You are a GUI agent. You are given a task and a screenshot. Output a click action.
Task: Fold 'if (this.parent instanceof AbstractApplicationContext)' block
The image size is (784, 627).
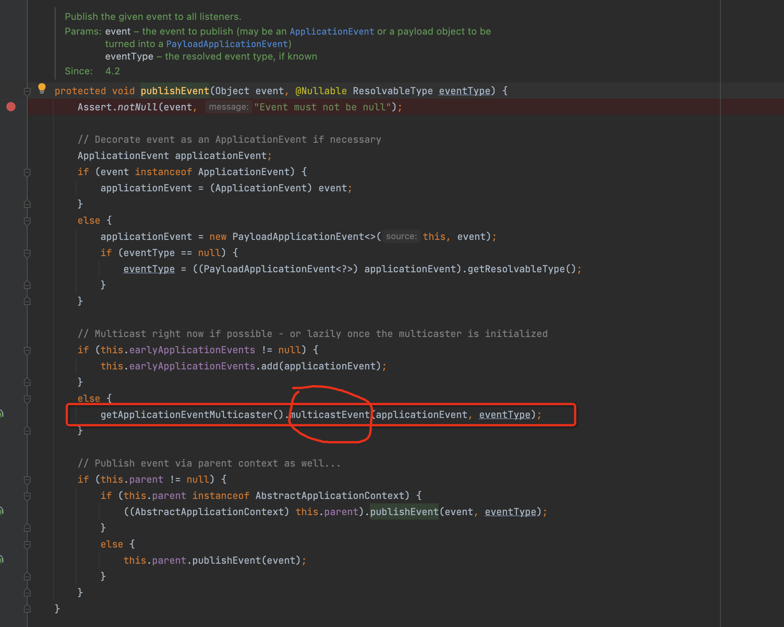click(x=27, y=496)
